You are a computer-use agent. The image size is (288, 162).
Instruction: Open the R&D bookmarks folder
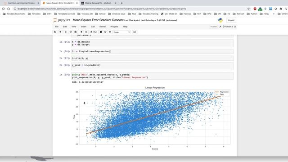coord(132,14)
